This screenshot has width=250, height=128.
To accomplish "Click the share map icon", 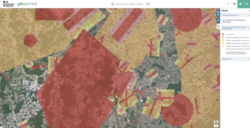I will tap(247, 4).
